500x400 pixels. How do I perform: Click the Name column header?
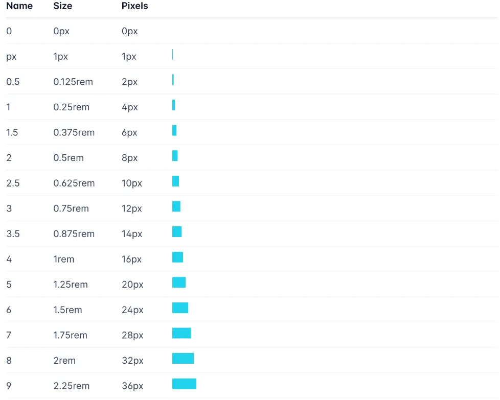19,6
